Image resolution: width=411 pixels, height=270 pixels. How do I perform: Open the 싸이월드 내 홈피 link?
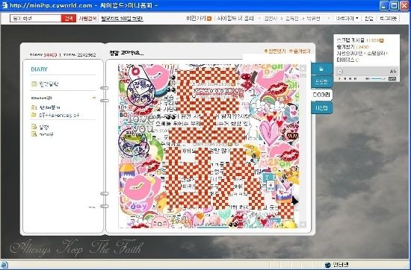[x=235, y=19]
